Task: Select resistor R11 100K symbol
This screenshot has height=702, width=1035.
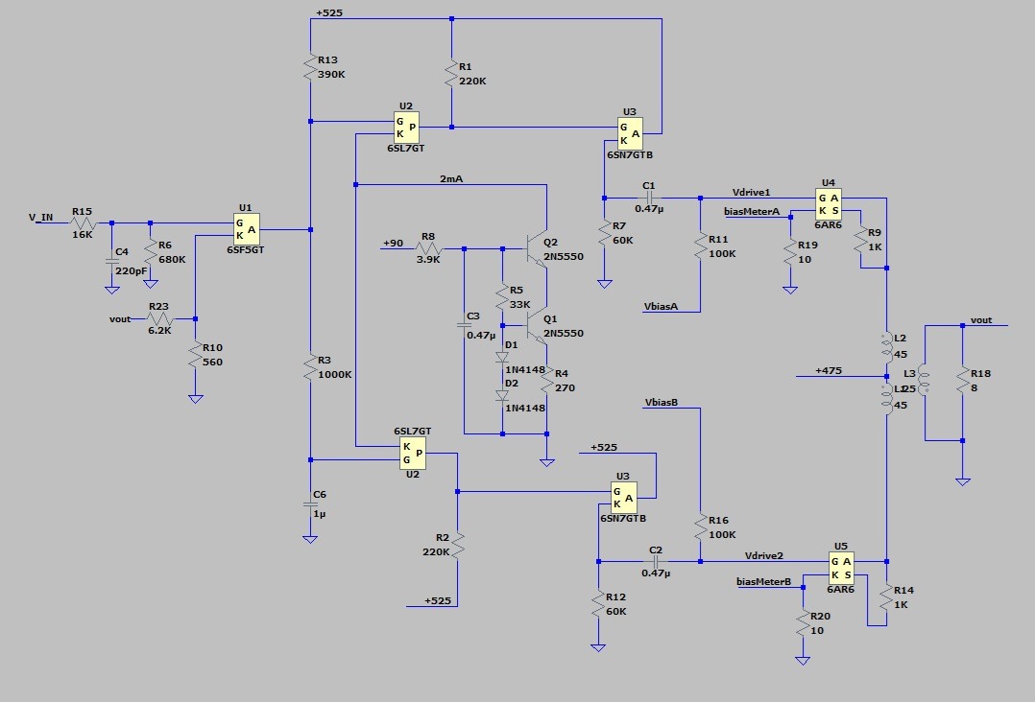Action: coord(700,246)
